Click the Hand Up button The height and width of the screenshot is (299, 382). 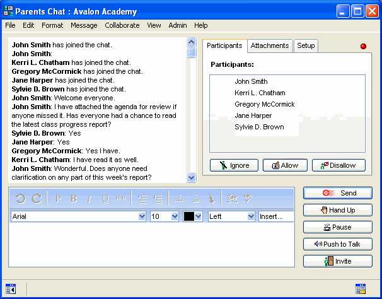click(337, 210)
